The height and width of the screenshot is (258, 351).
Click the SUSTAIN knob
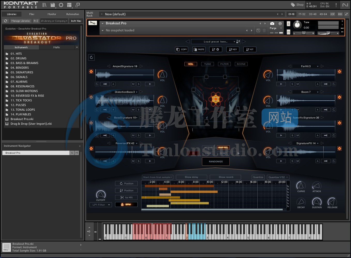(x=317, y=202)
